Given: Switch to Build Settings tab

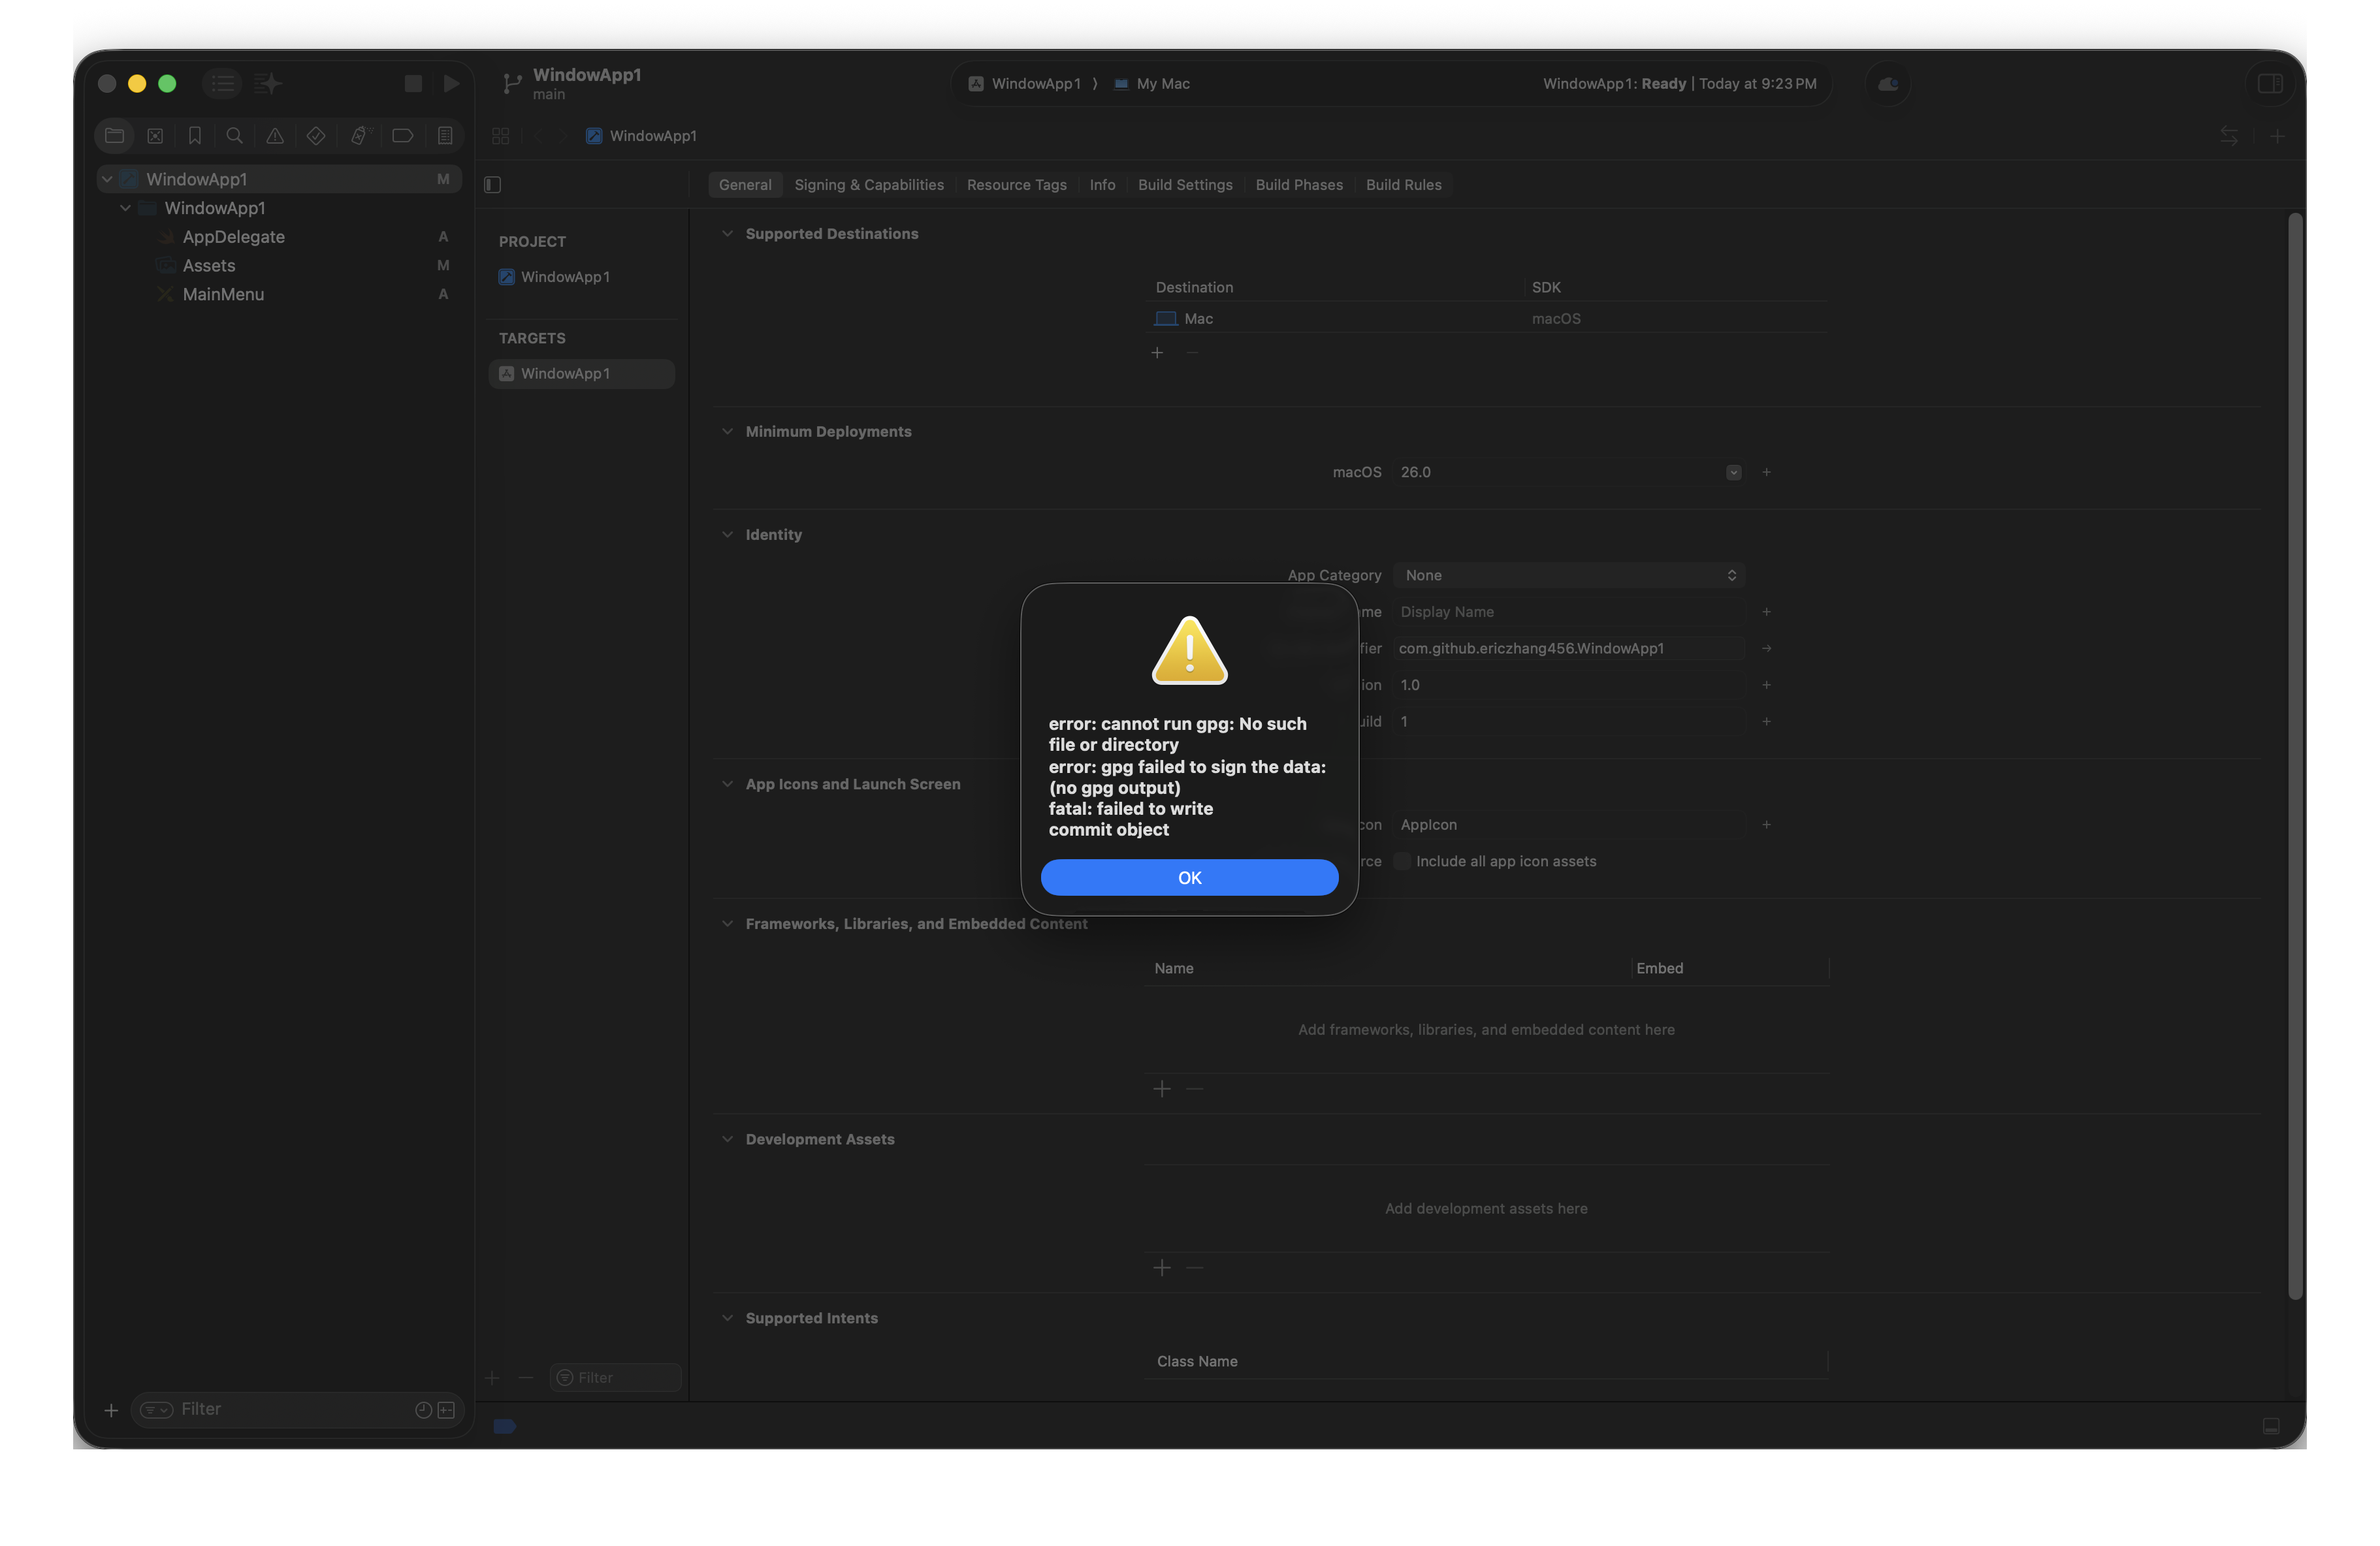Looking at the screenshot, I should click(1184, 185).
